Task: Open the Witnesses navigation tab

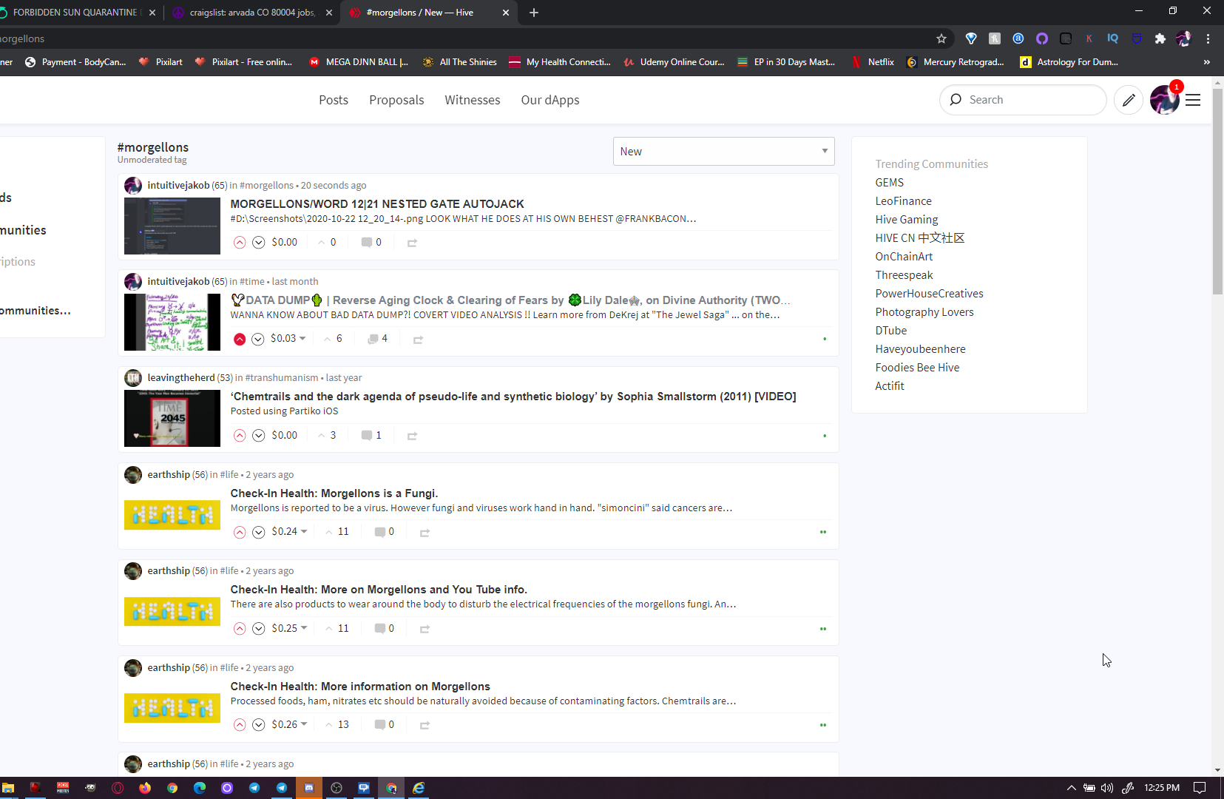Action: click(473, 100)
